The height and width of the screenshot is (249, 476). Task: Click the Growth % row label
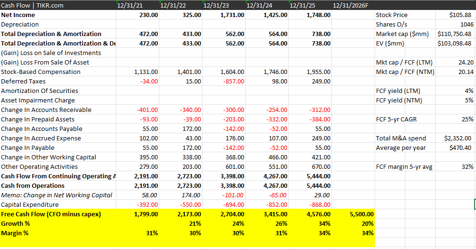pyautogui.click(x=16, y=223)
